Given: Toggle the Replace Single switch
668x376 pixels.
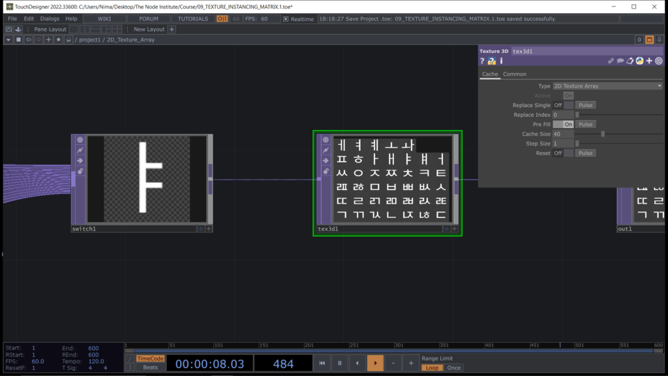Looking at the screenshot, I should click(563, 105).
